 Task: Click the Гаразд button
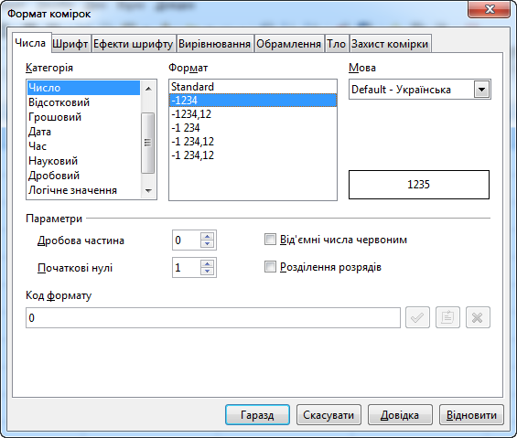(257, 415)
